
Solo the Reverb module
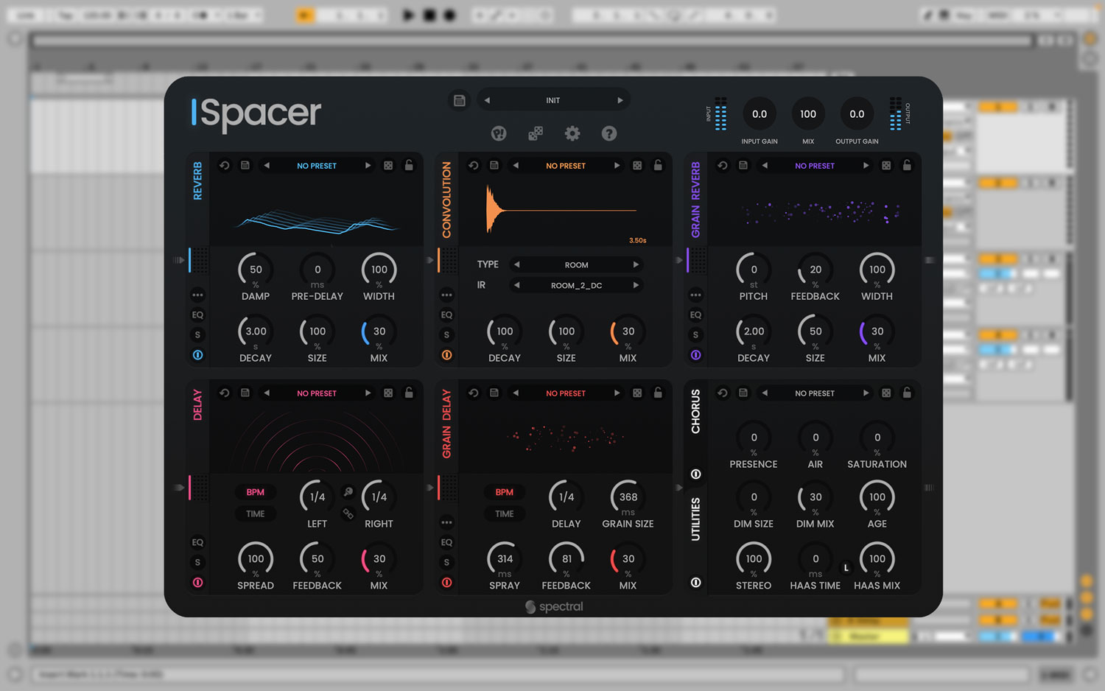tap(197, 334)
